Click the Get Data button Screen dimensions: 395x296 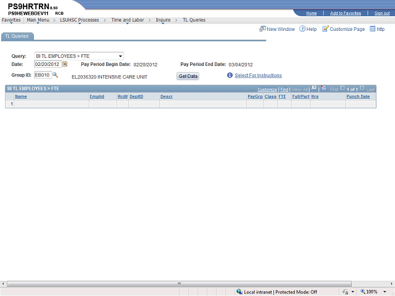click(x=188, y=76)
